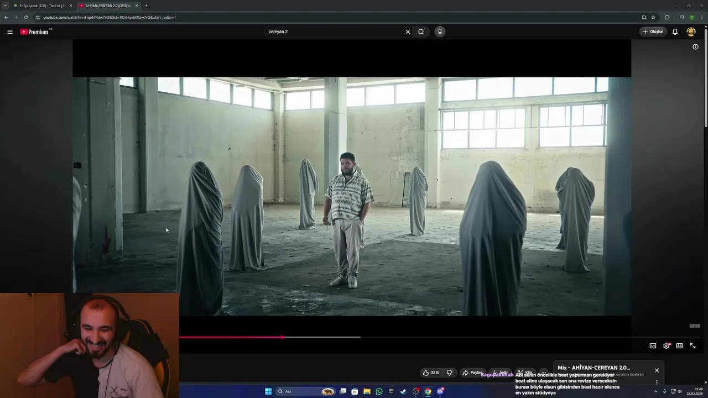Click the system tray microphone icon
Image resolution: width=708 pixels, height=398 pixels.
click(x=664, y=391)
